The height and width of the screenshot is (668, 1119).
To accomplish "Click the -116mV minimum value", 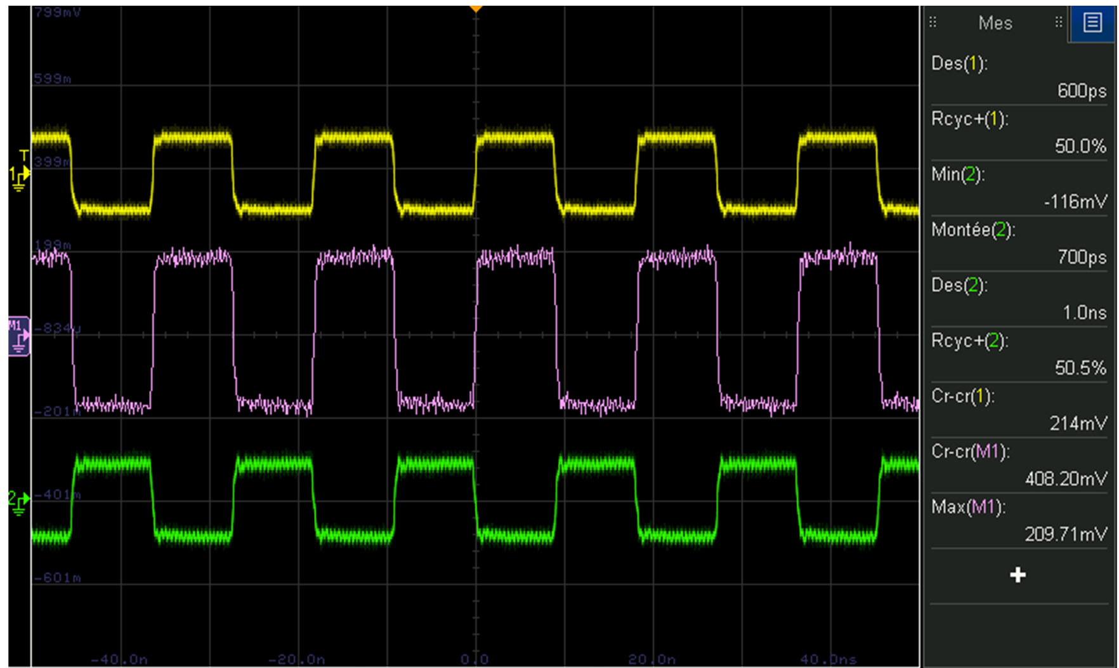I will point(1075,202).
